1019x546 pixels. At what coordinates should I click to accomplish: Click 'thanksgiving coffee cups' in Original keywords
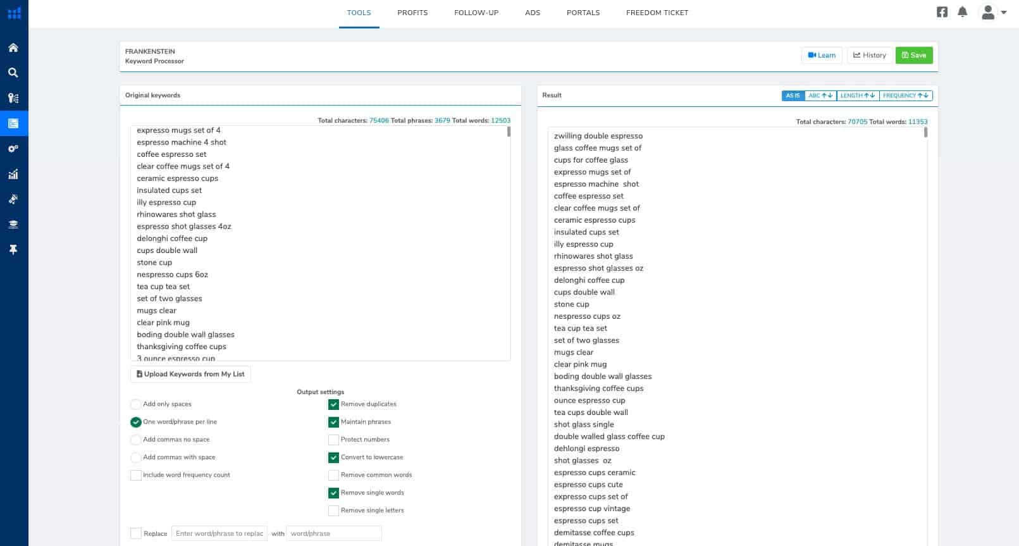click(182, 347)
